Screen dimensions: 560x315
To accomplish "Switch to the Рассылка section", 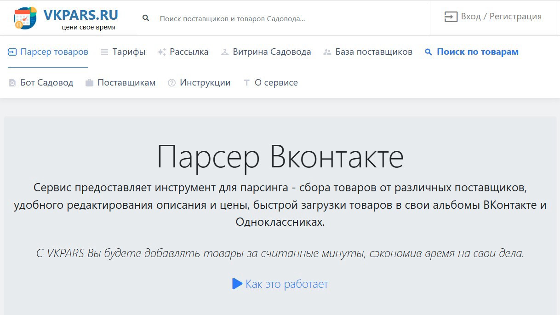I will [x=189, y=52].
